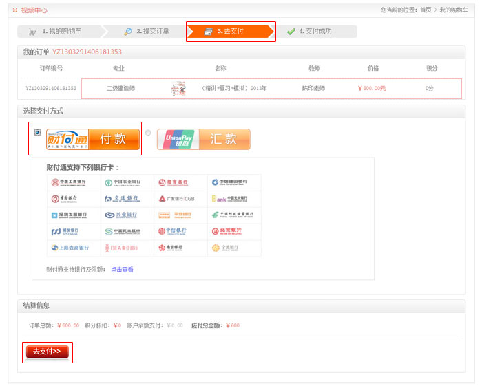Click the 兴业银行 logo

point(120,215)
